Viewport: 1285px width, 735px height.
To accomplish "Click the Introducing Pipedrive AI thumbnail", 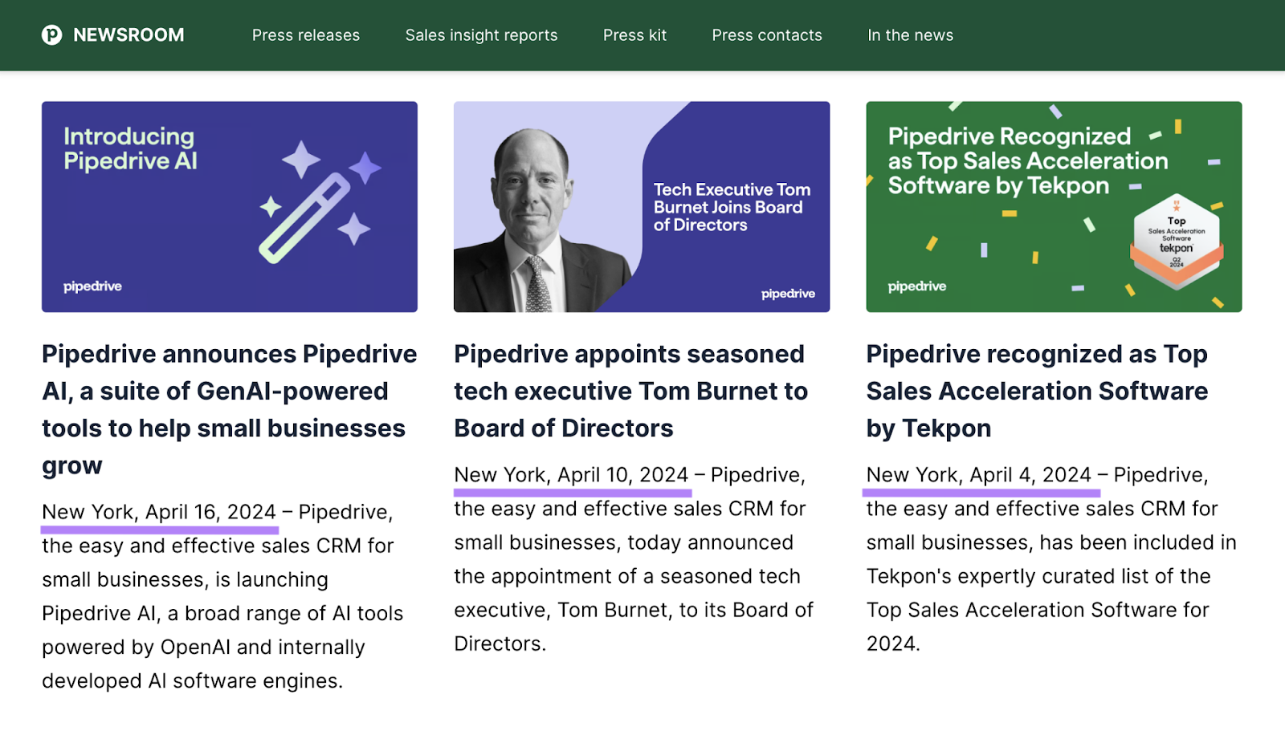I will (229, 206).
